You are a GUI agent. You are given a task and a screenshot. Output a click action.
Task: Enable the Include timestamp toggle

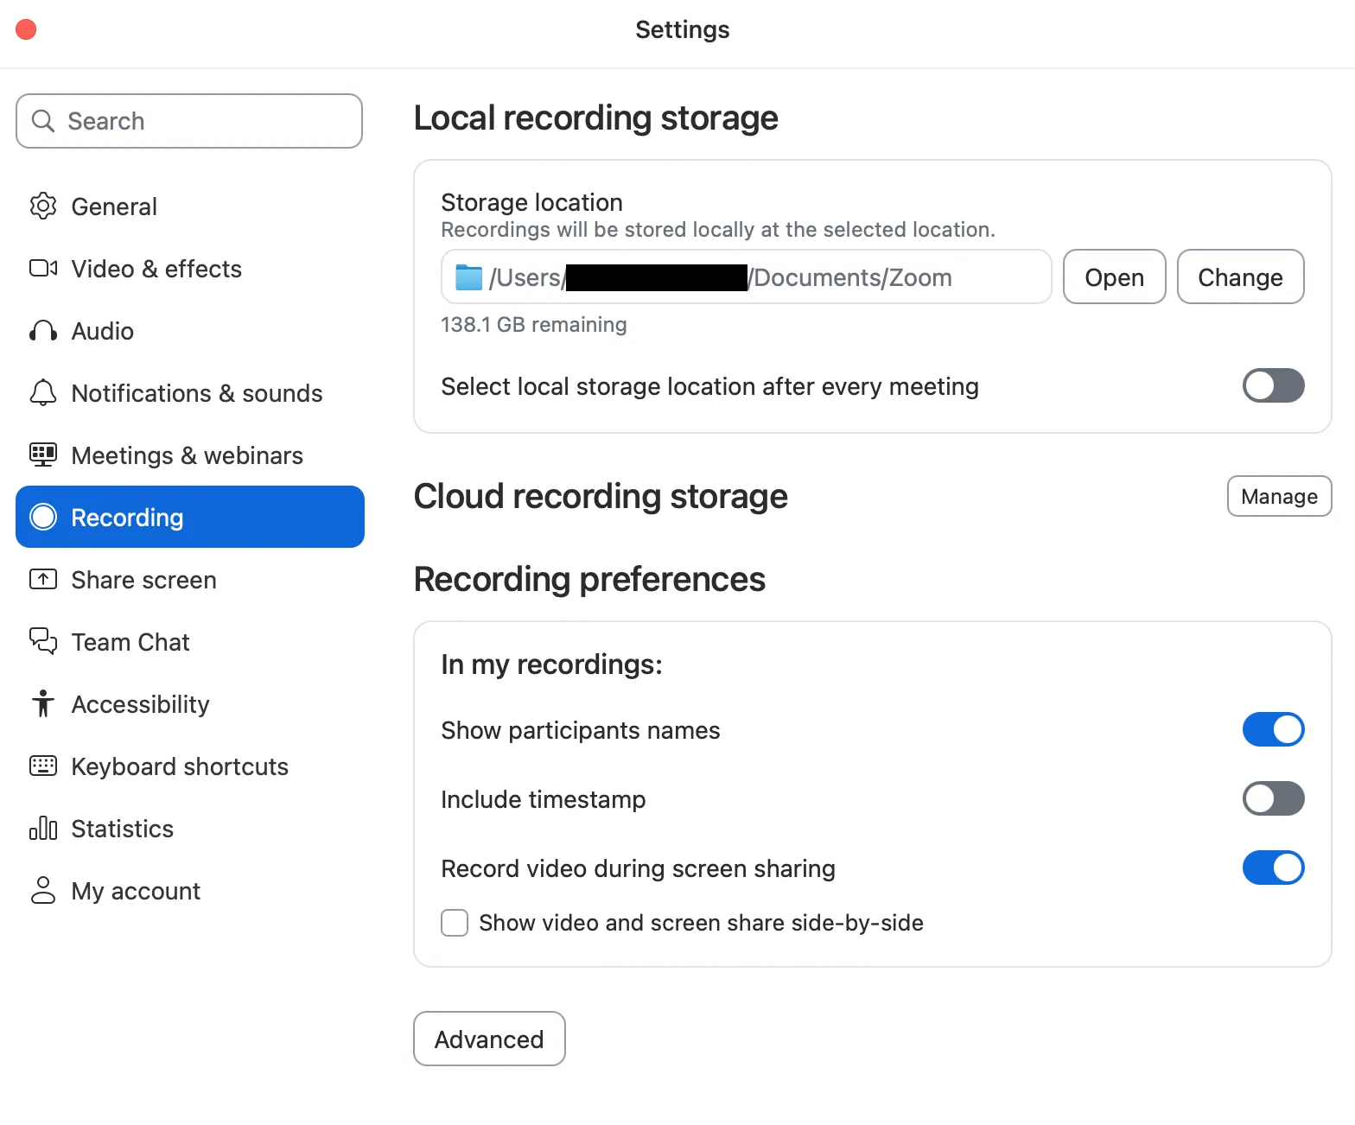tap(1273, 799)
